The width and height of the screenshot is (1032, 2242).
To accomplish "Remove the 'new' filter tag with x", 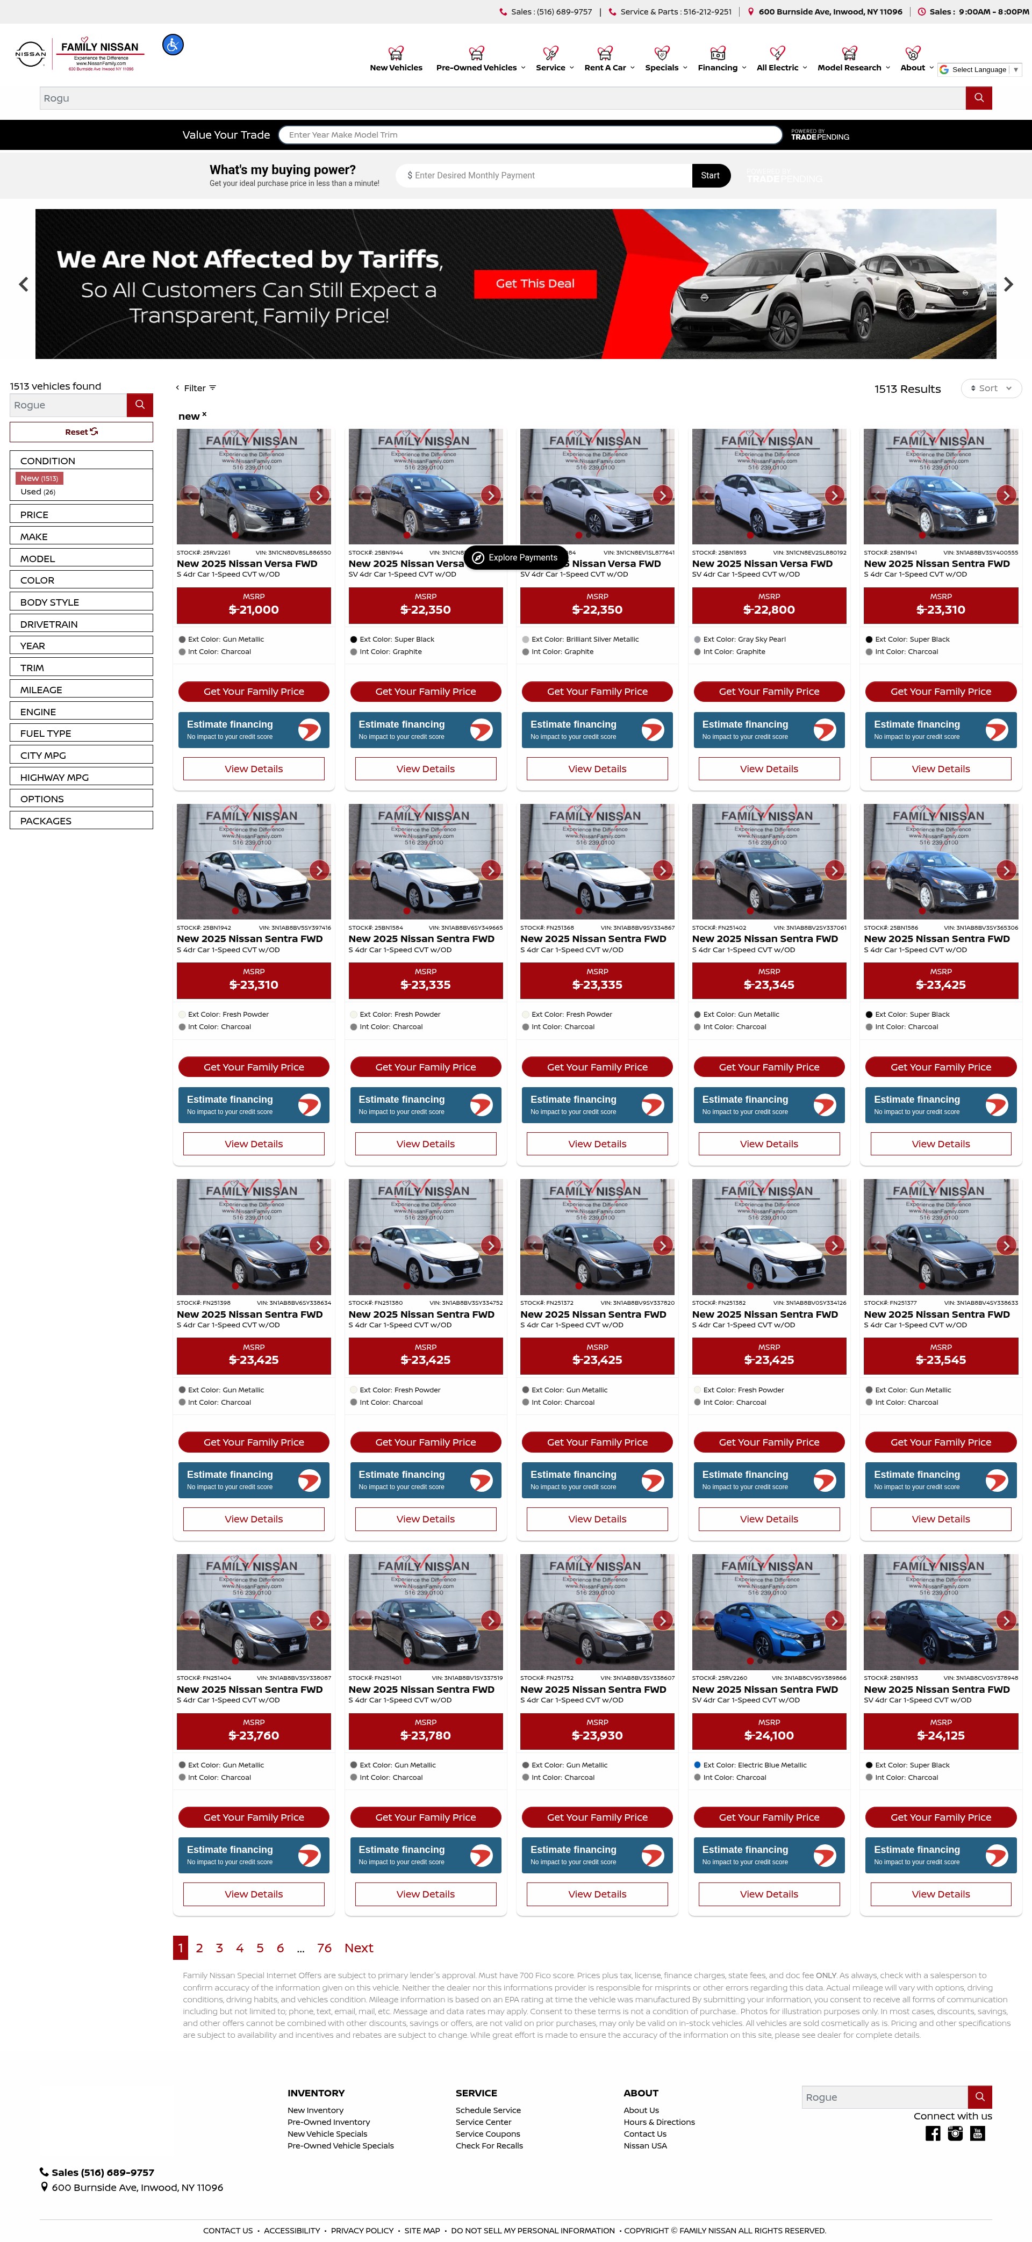I will [x=204, y=414].
